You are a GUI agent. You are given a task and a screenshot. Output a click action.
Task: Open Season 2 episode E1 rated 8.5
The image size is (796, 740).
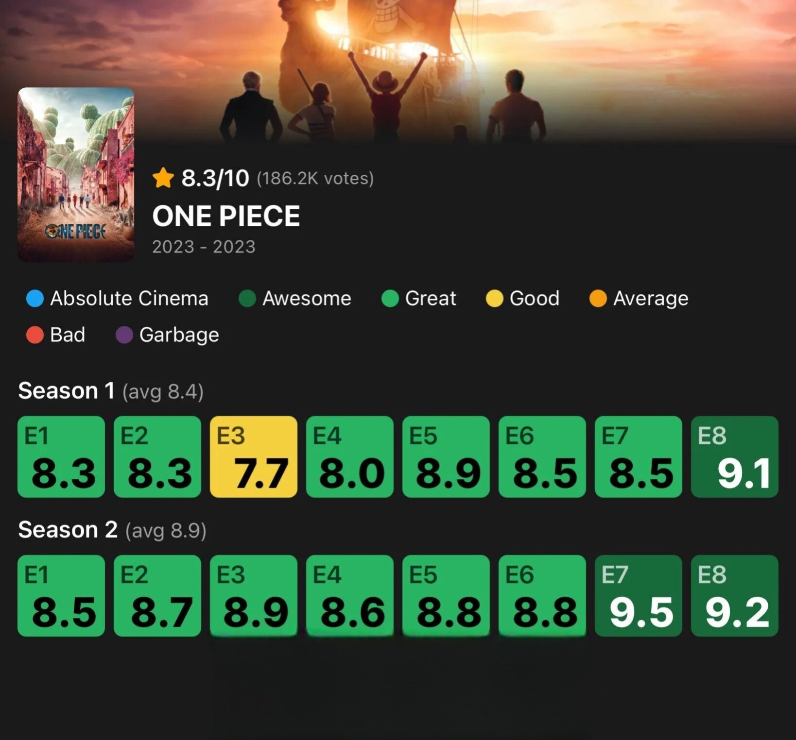(61, 596)
